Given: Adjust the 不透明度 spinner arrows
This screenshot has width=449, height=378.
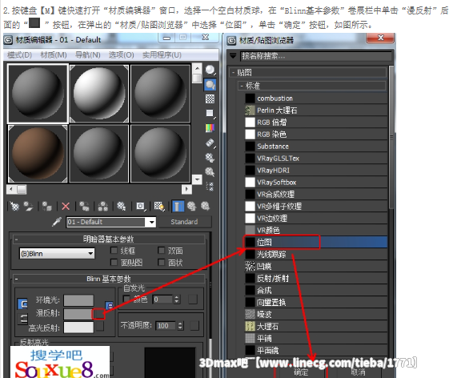Looking at the screenshot, I should (180, 326).
